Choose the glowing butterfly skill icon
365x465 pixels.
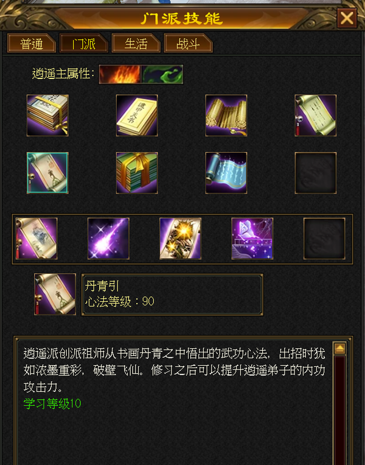click(x=252, y=239)
